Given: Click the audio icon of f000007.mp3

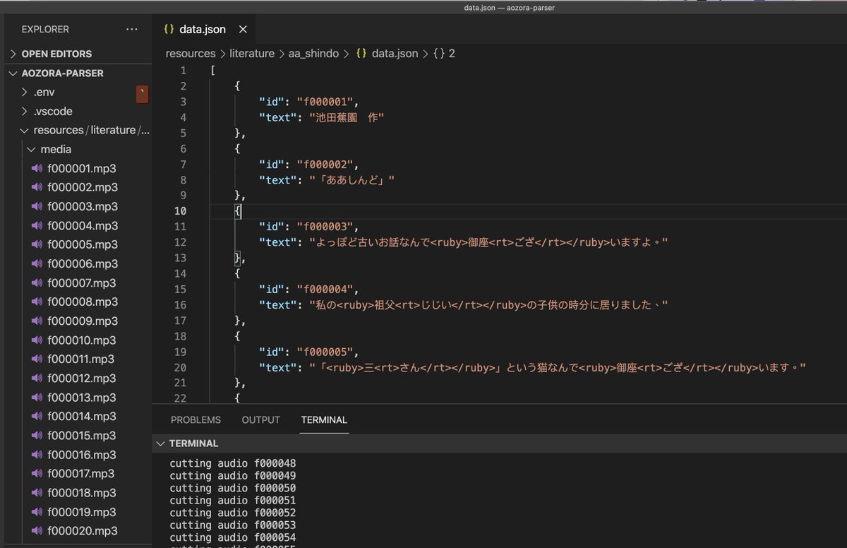Looking at the screenshot, I should pos(37,282).
